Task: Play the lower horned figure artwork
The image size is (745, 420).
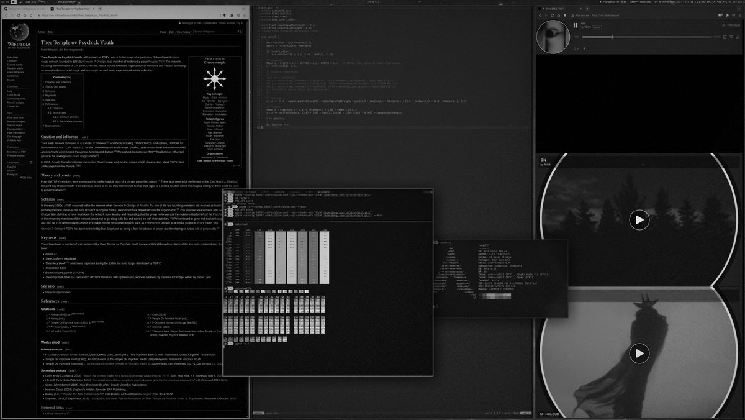Action: pyautogui.click(x=639, y=353)
